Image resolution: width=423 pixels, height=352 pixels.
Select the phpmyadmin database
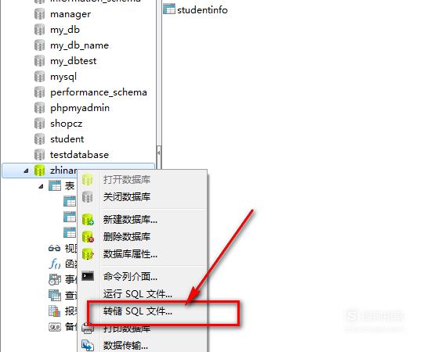pos(80,108)
